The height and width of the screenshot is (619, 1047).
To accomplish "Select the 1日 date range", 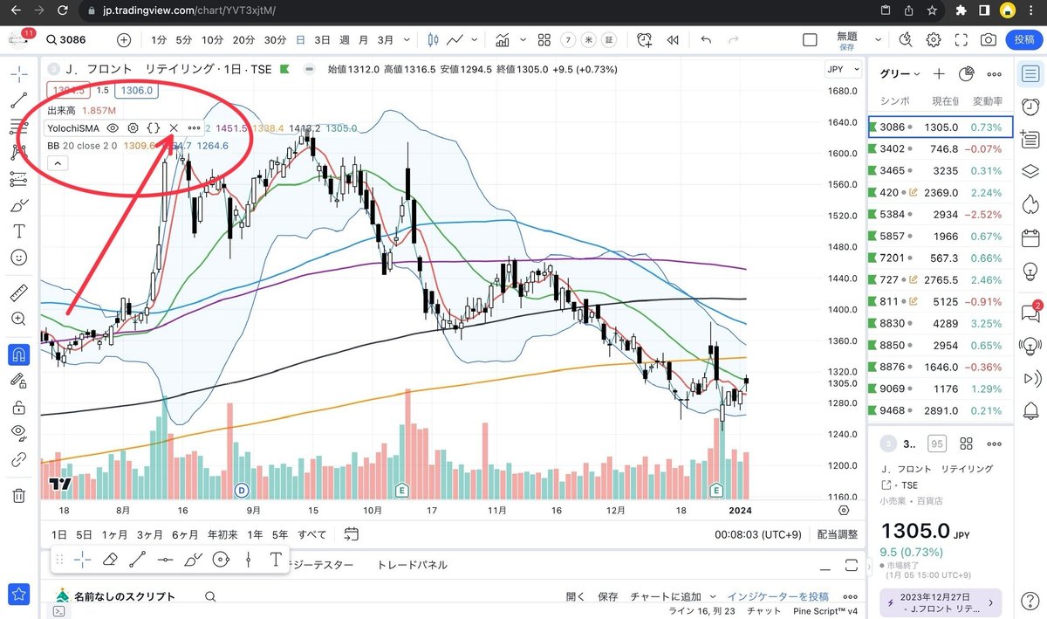I will 59,534.
